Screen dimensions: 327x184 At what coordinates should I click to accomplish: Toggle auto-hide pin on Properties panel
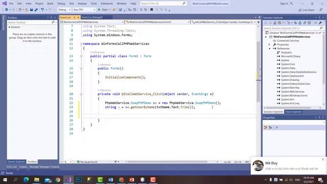pyautogui.click(x=319, y=118)
